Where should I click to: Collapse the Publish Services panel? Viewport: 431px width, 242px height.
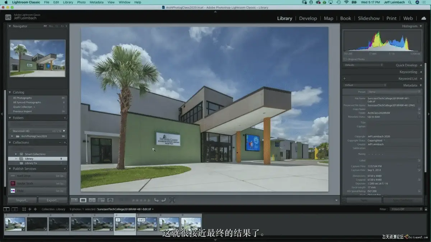(x=10, y=169)
